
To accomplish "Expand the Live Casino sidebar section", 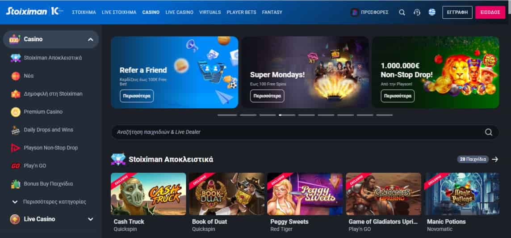I will click(91, 219).
